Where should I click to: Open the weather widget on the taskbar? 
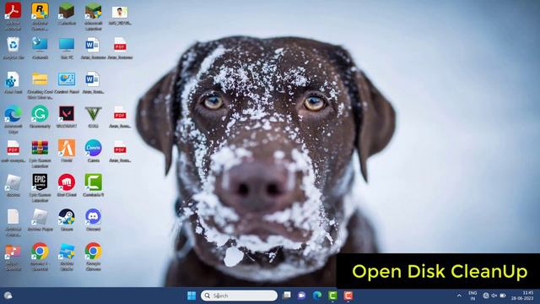[8, 296]
